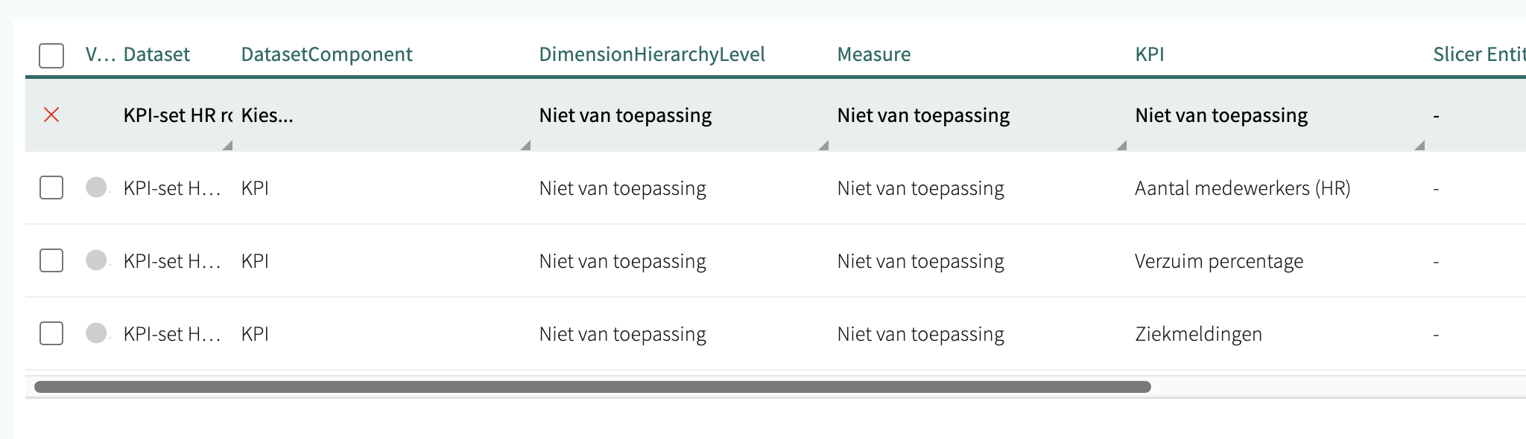Select the Ziekmeldingen KPI cell
This screenshot has width=1526, height=439.
1198,334
